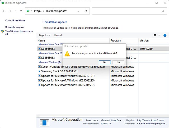
Task: Click the icon beside KB5004567 update
Action: 39,85
